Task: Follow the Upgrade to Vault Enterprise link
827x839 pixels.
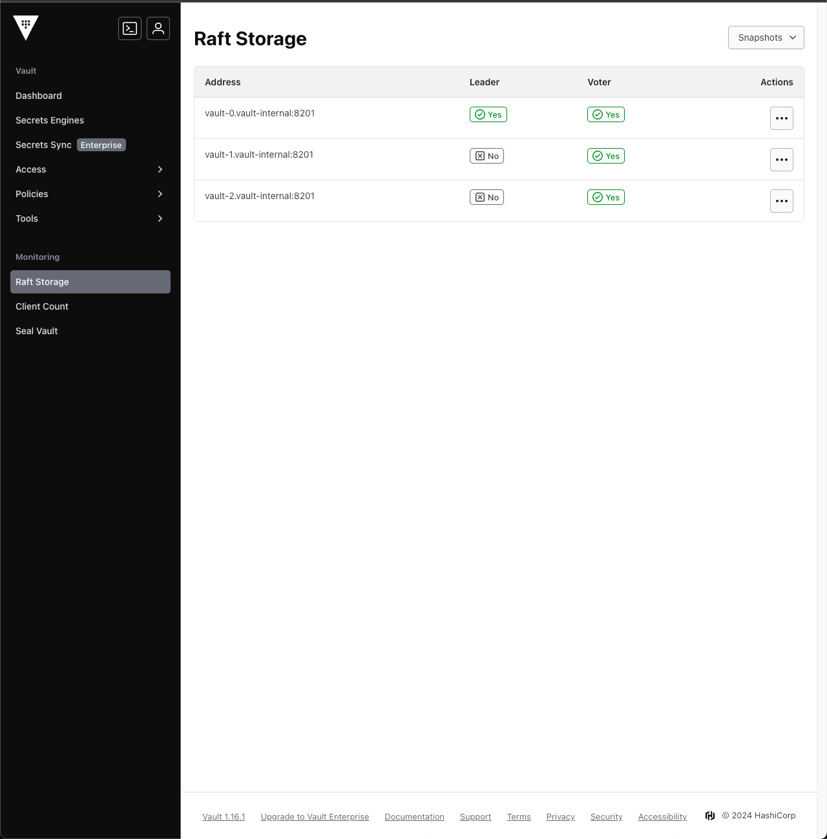Action: point(315,816)
